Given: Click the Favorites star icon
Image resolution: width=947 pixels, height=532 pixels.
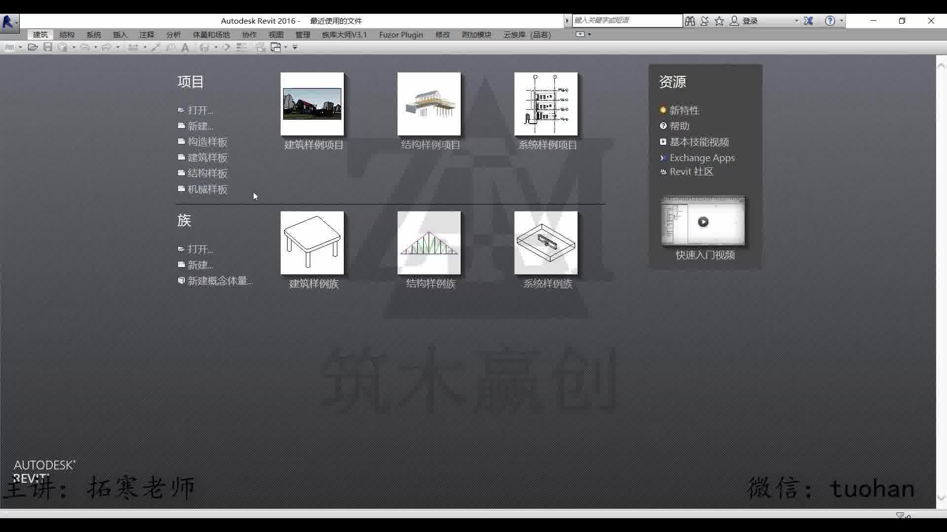Looking at the screenshot, I should point(719,21).
